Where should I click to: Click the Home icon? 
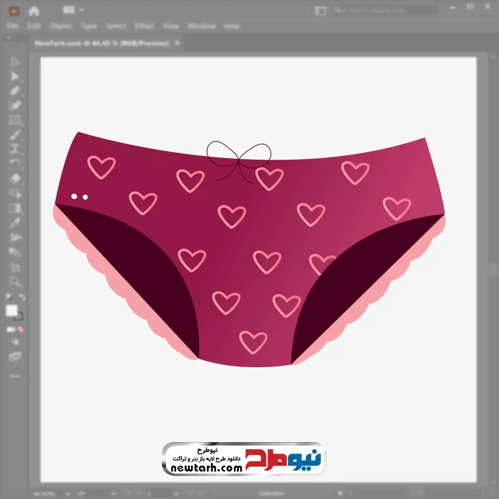pyautogui.click(x=34, y=10)
